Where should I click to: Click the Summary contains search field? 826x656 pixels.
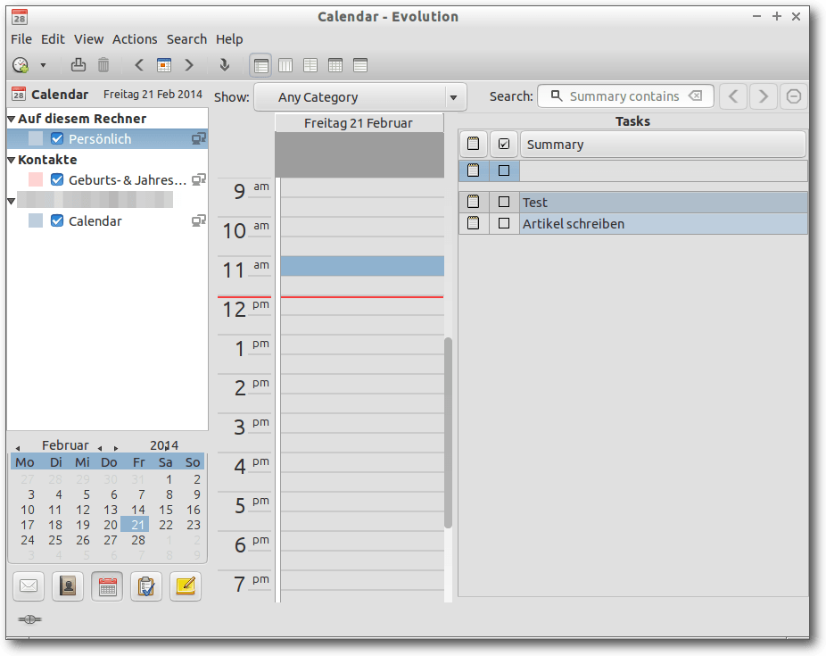[626, 95]
